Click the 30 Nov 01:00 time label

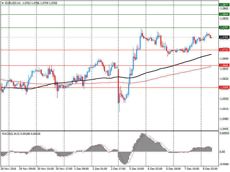pos(46,169)
